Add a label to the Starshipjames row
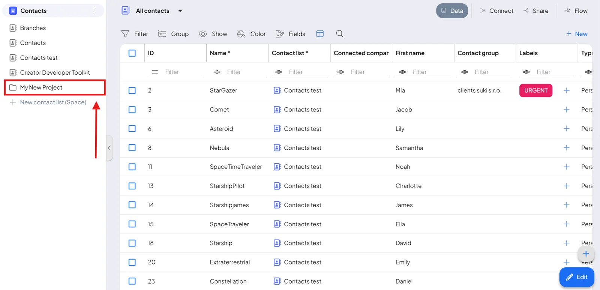The width and height of the screenshot is (600, 290). tap(567, 205)
